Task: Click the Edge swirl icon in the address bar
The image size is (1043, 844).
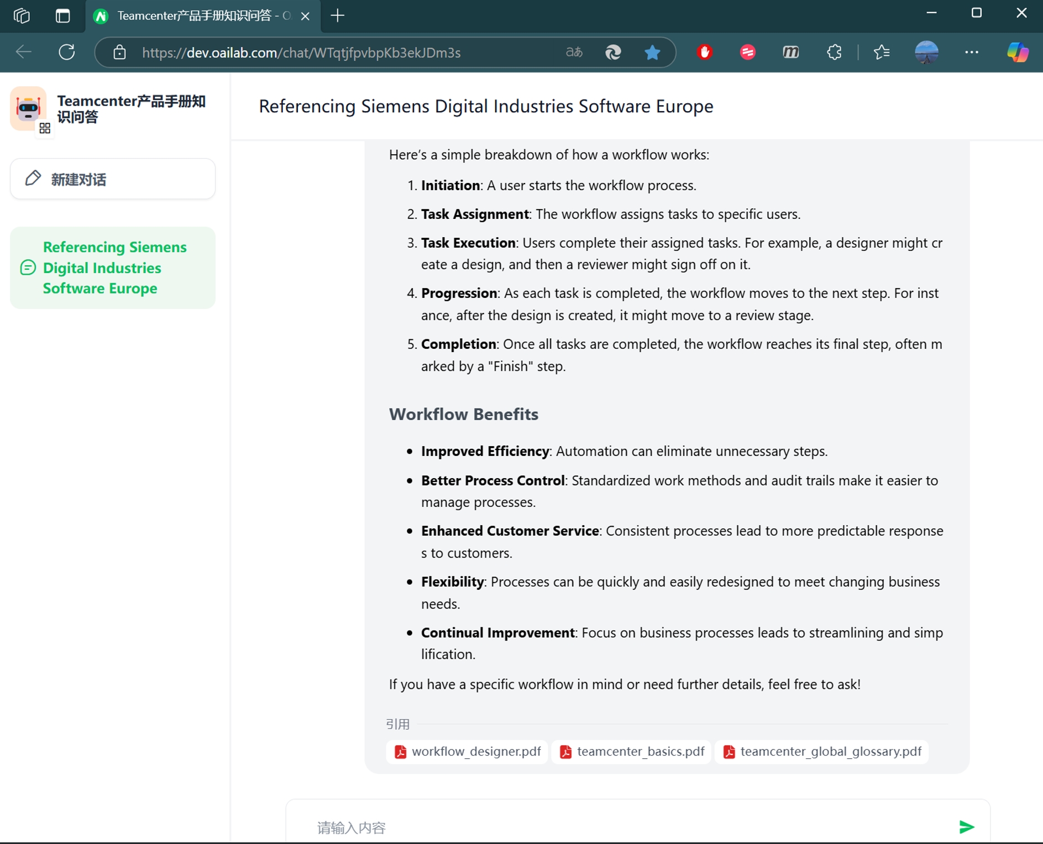Action: click(x=613, y=52)
